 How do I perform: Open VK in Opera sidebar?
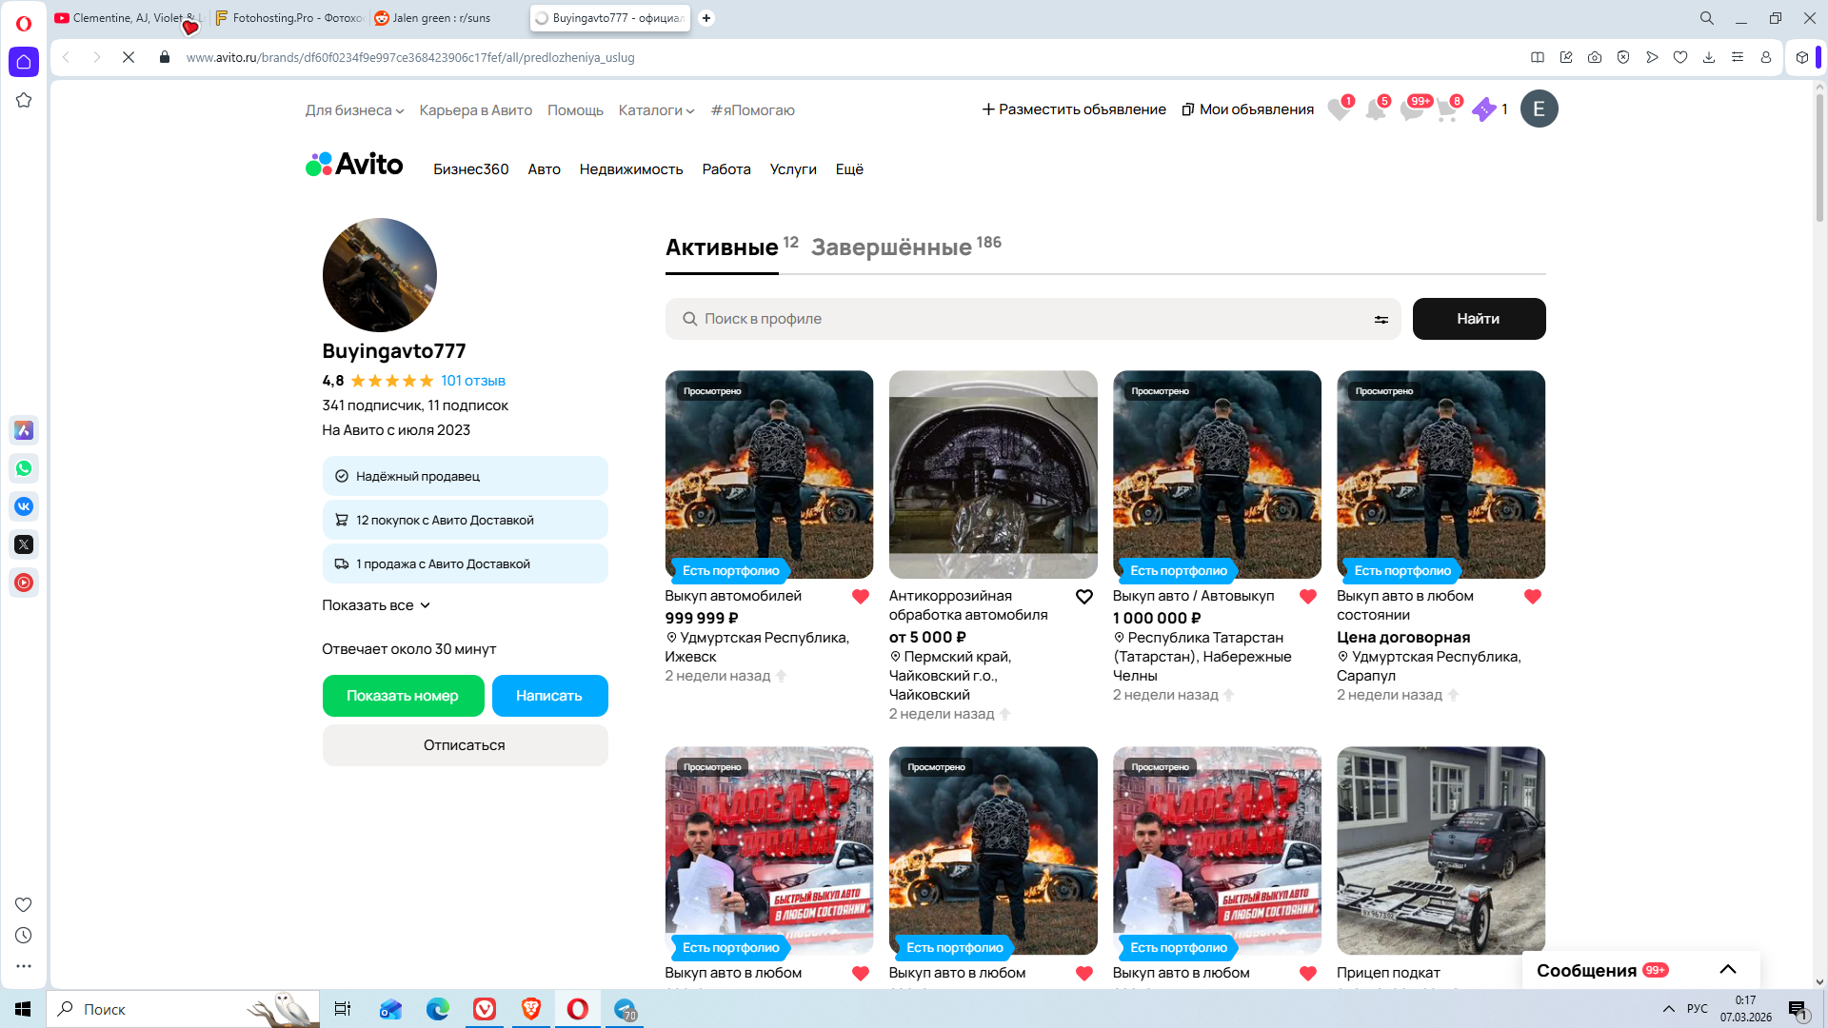[x=24, y=506]
